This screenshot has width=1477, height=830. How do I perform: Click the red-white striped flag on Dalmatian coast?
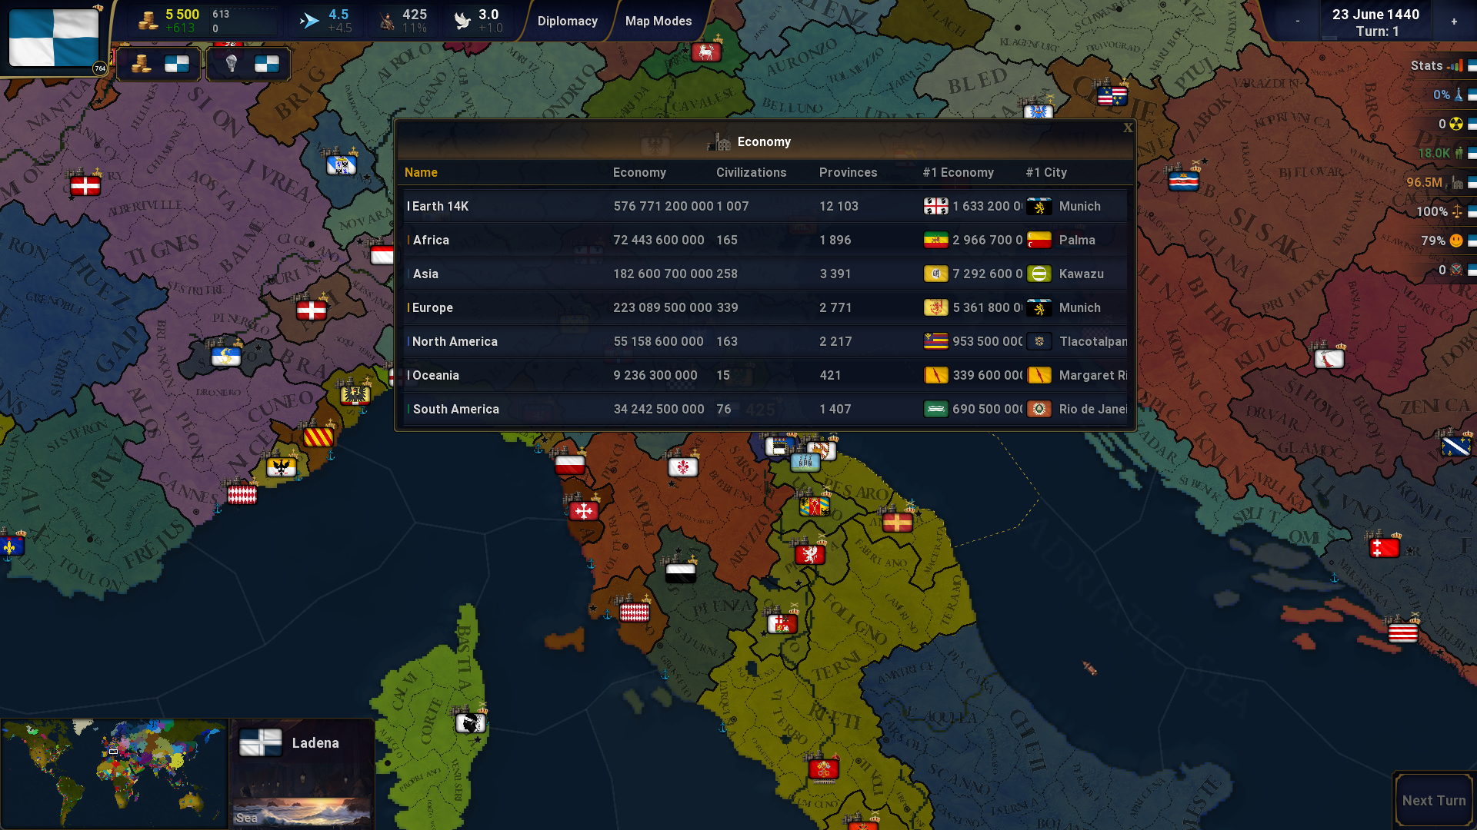1402,632
